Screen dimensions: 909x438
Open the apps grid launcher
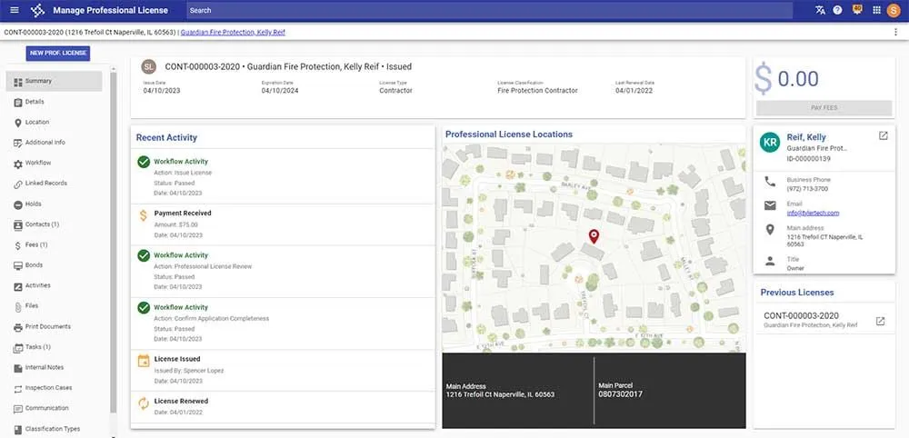pyautogui.click(x=876, y=10)
